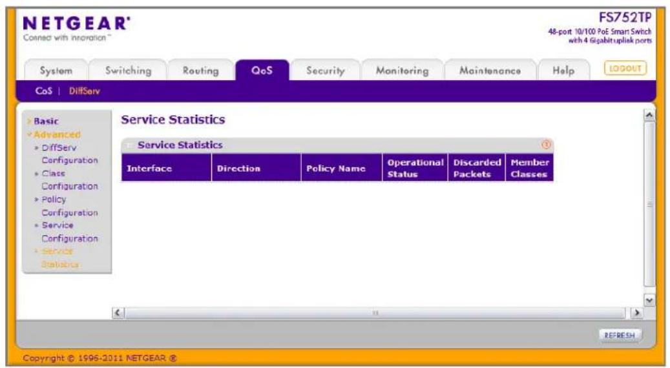This screenshot has height=368, width=670.
Task: Click the FS752TP model name
Action: 625,17
